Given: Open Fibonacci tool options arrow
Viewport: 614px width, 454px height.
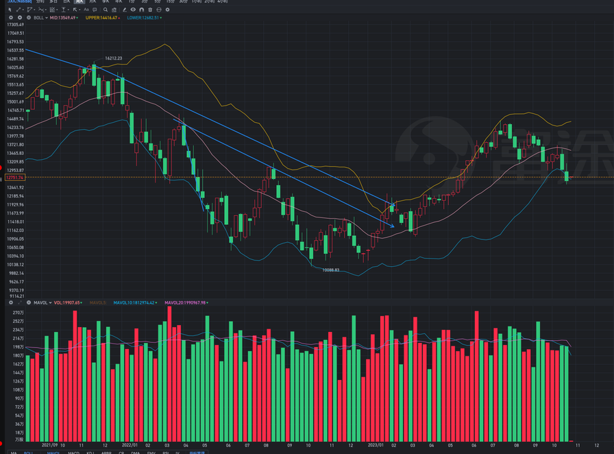Looking at the screenshot, I should click(x=57, y=10).
